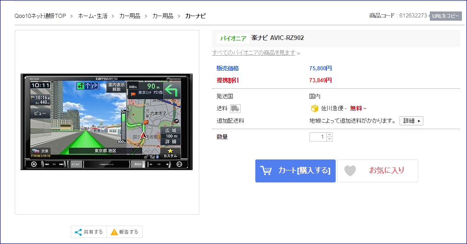Screen dimensions: 467x244
Task: Click the 提携割引 73,849円 discounted price
Action: coord(321,80)
